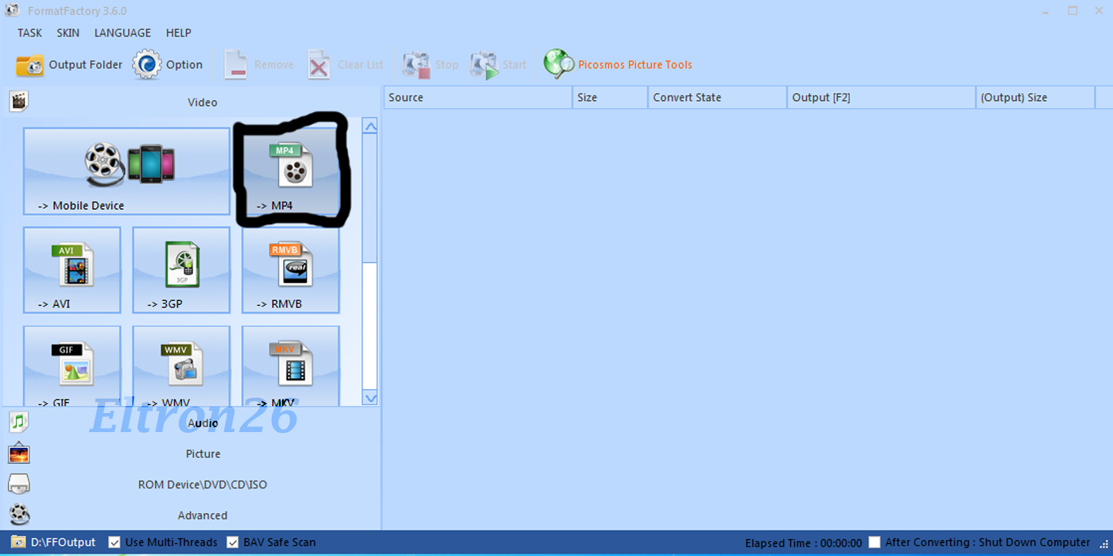Choose the 3GP conversion tile
Viewport: 1113px width, 556px height.
181,270
